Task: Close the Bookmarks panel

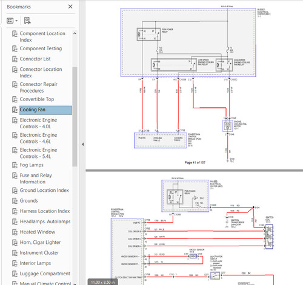Action: (70, 7)
